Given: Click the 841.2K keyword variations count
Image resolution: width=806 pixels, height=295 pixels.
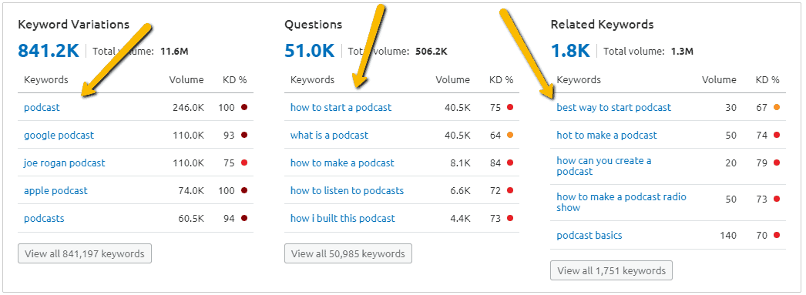Looking at the screenshot, I should [x=49, y=50].
